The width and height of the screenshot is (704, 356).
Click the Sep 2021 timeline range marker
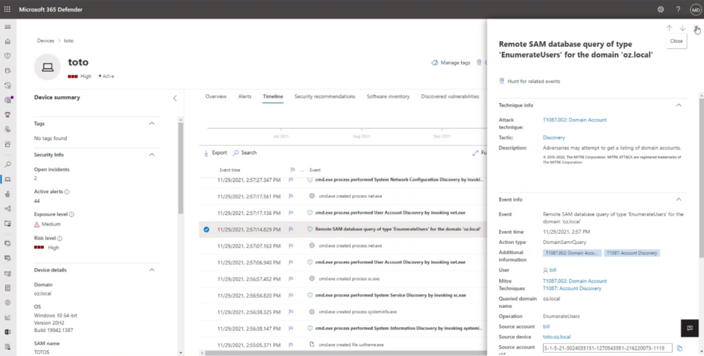442,136
